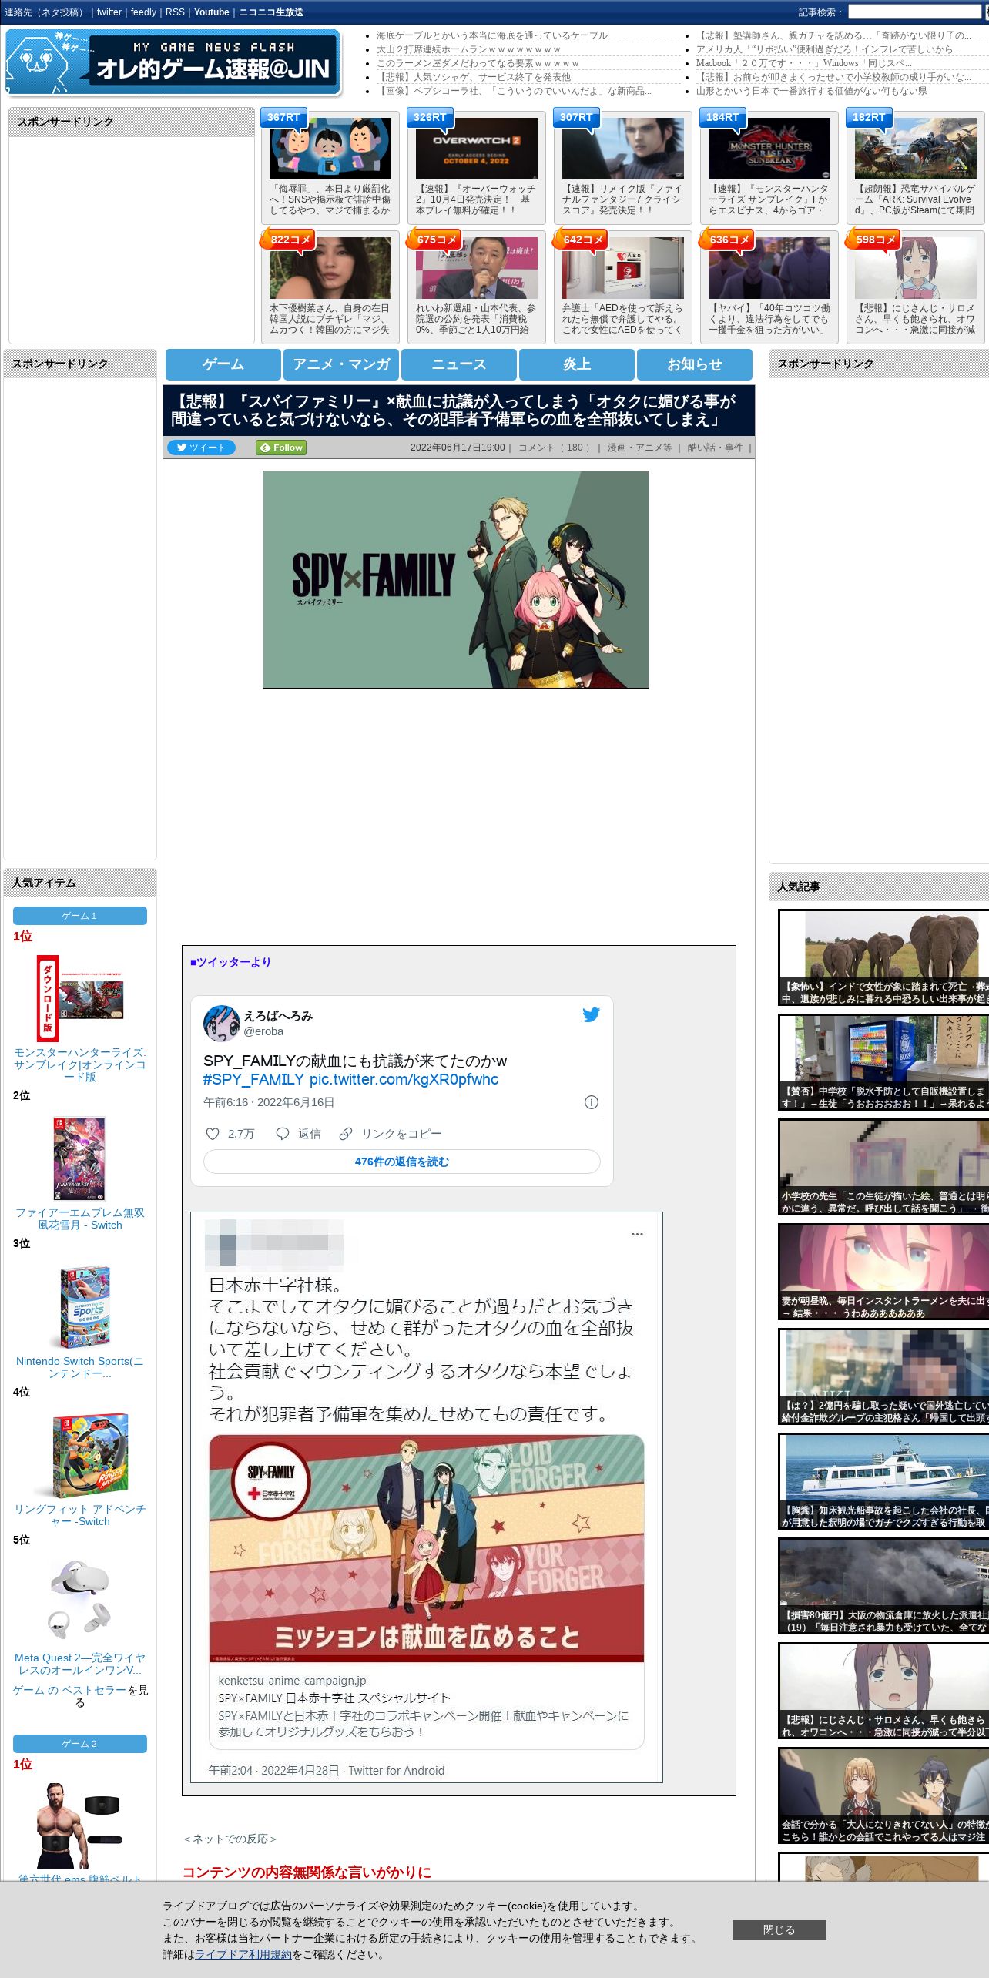The height and width of the screenshot is (1978, 989).
Task: Click the article title about スパイファミリー×献血
Action: [454, 411]
